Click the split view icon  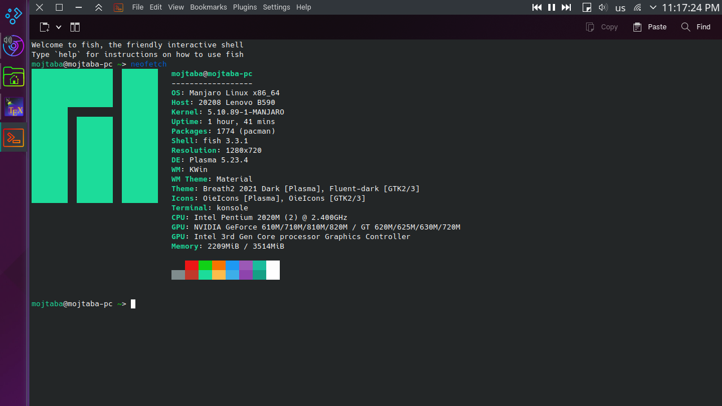pyautogui.click(x=74, y=27)
